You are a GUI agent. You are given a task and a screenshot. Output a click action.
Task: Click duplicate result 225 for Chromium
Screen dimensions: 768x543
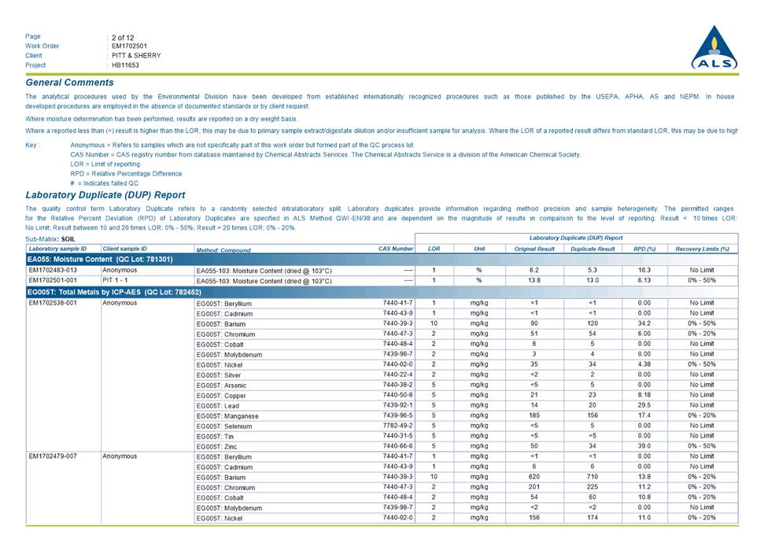click(593, 486)
